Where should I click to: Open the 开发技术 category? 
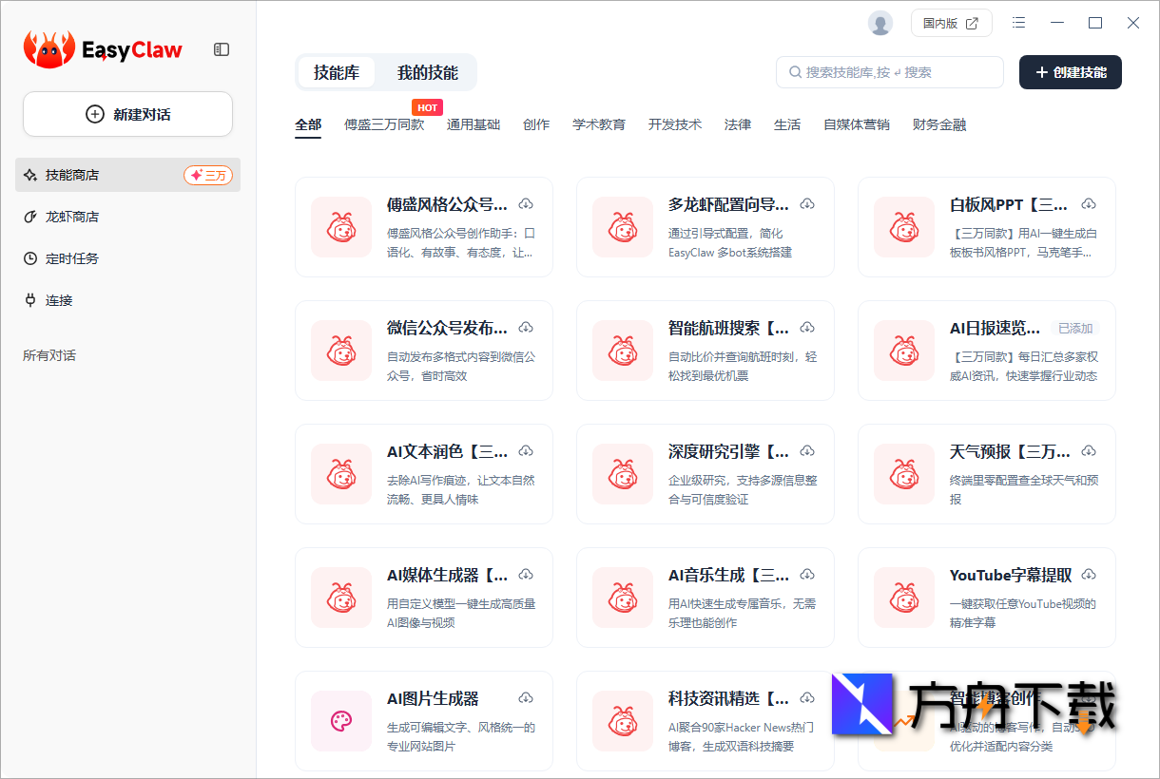click(x=675, y=123)
